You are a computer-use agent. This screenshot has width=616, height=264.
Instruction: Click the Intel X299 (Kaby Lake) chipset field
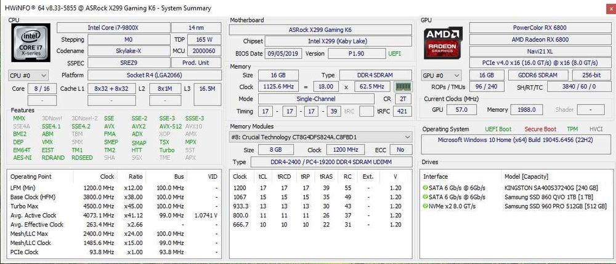[x=338, y=41]
